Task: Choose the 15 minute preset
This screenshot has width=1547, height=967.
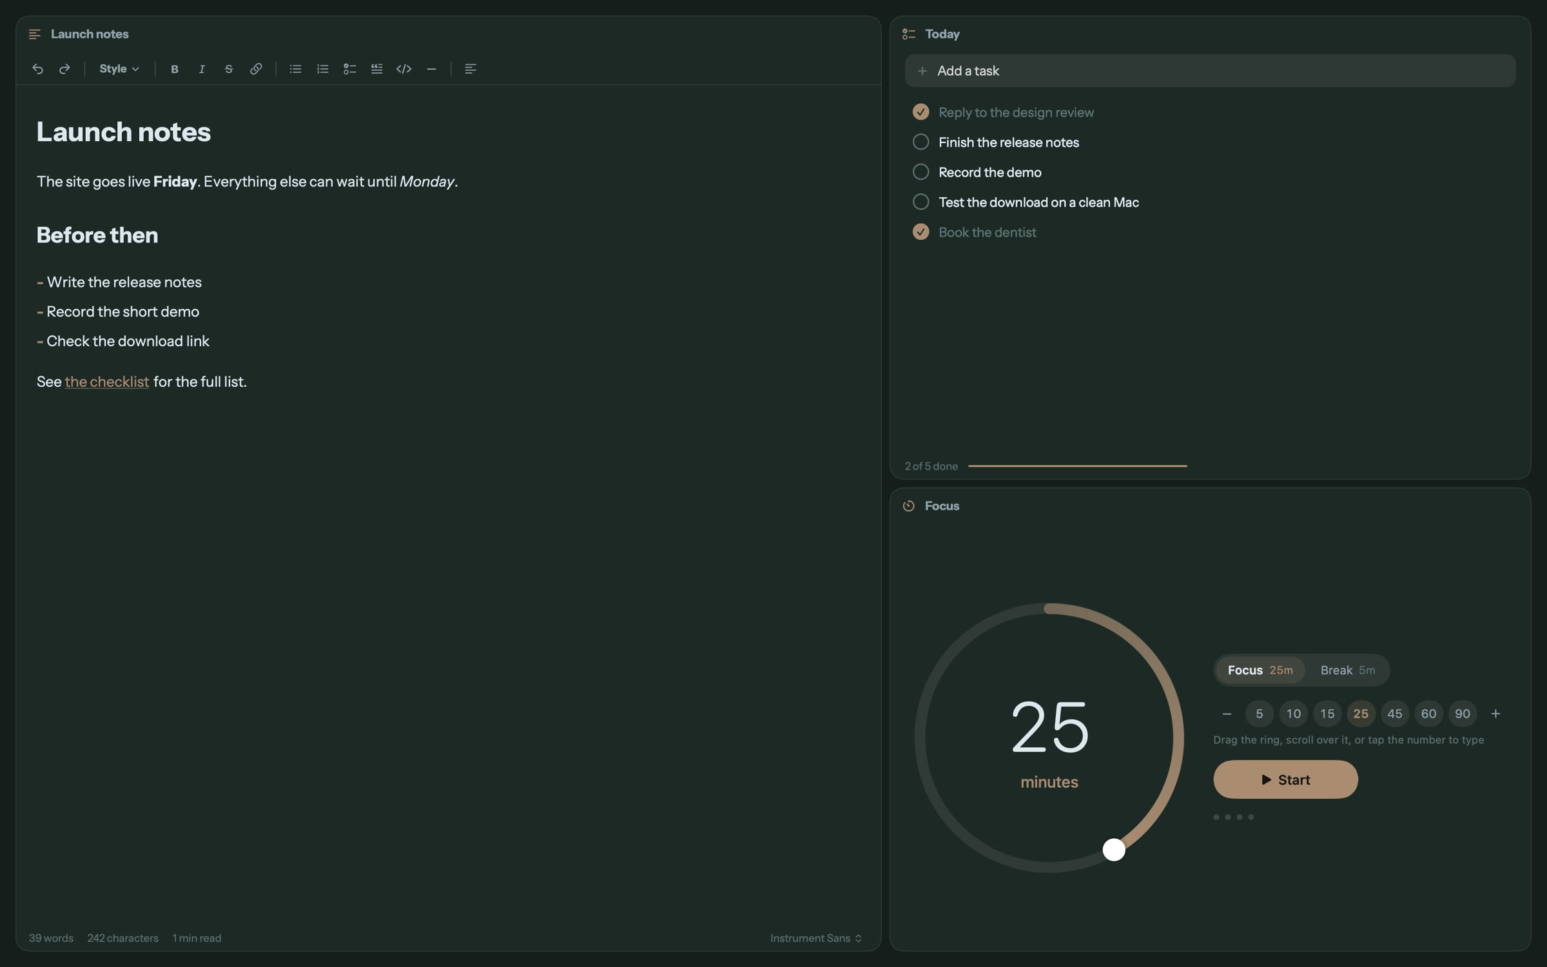Action: 1327,714
